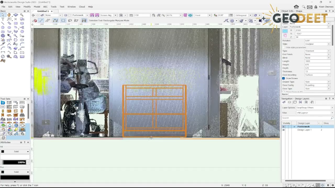This screenshot has width=335, height=188.
Task: Select the Design Layer-1 row
Action: (308, 130)
